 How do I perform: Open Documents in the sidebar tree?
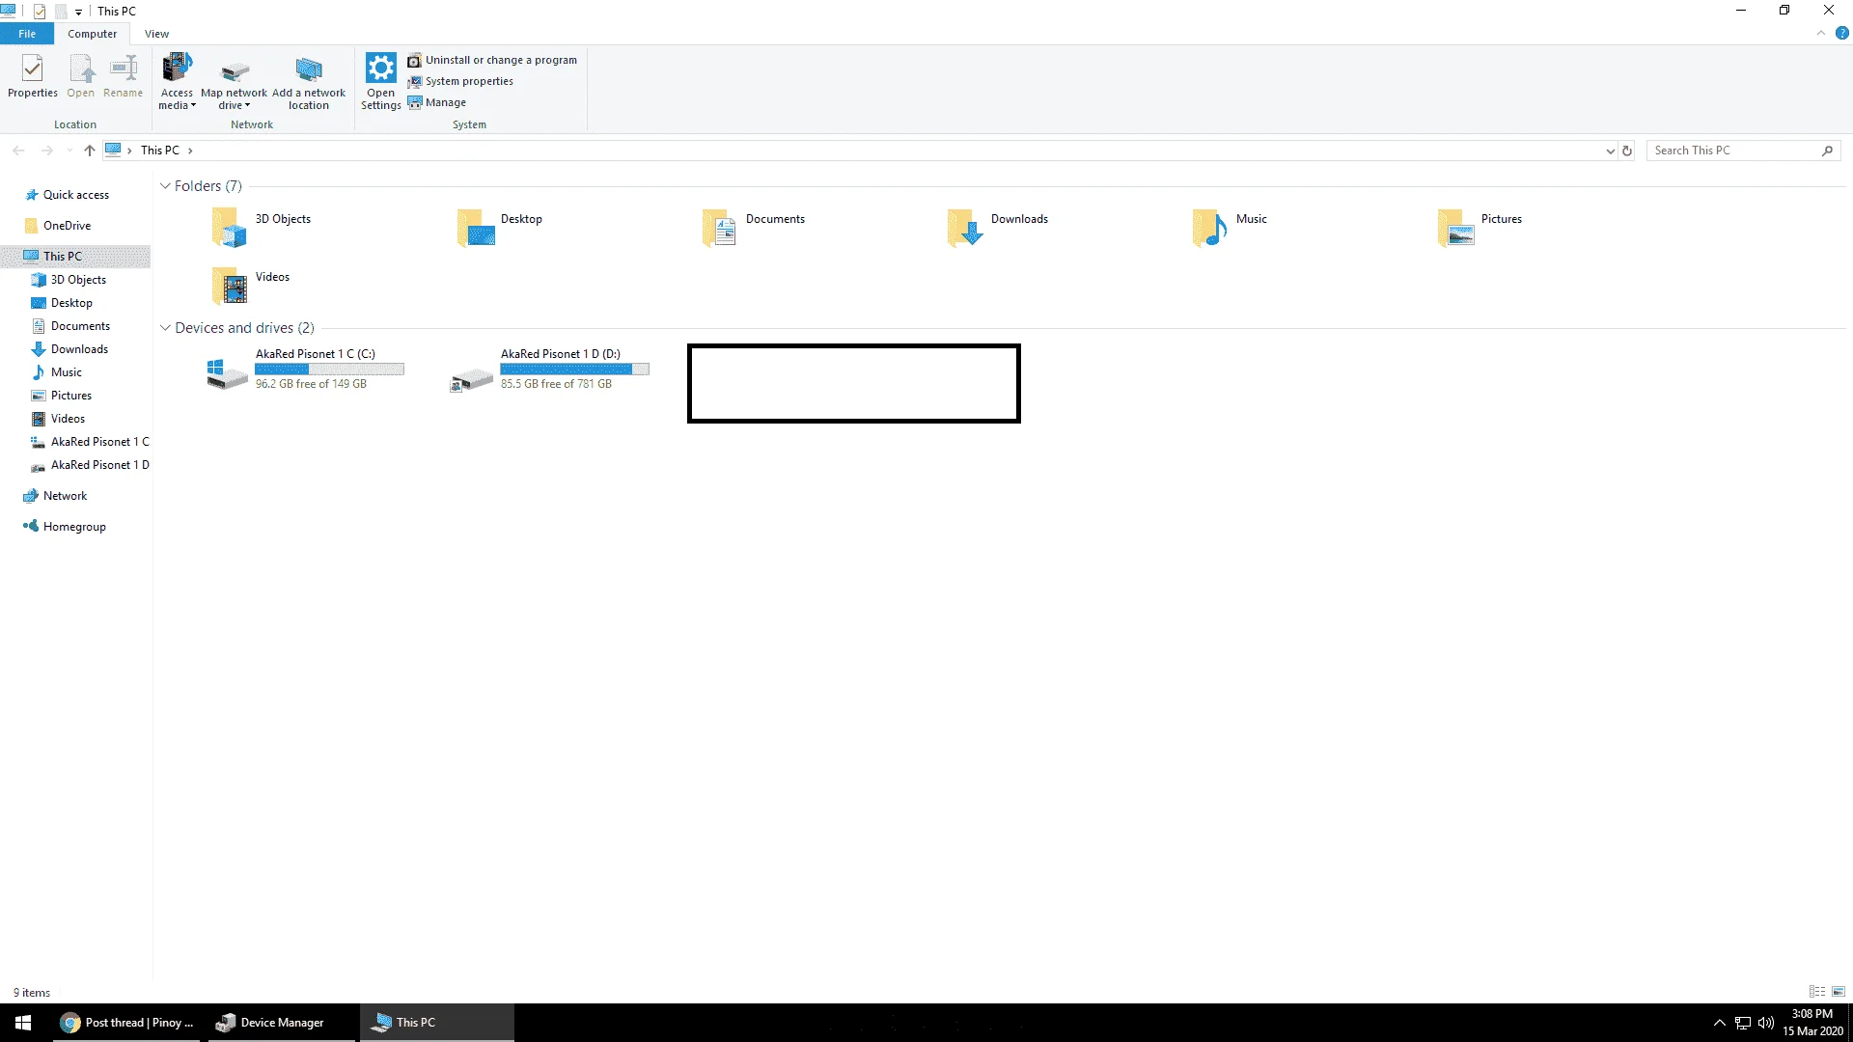[x=80, y=326]
